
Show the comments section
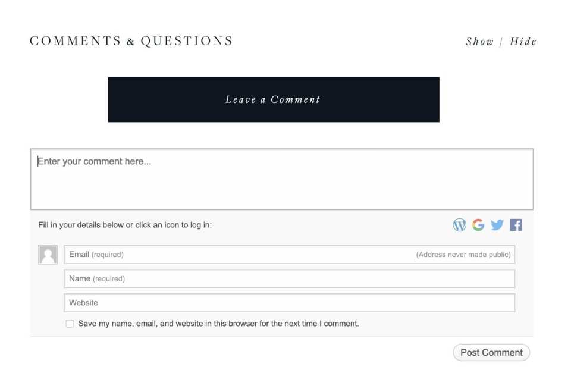point(479,42)
